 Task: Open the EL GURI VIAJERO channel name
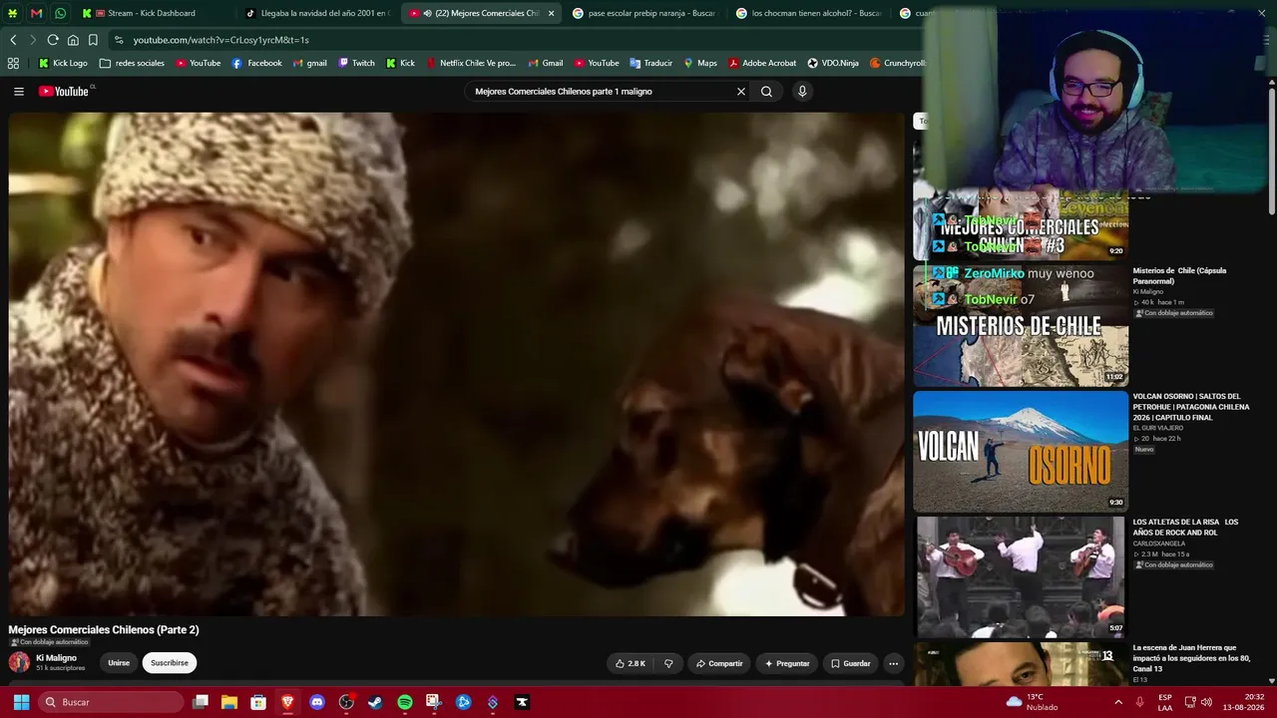1158,428
